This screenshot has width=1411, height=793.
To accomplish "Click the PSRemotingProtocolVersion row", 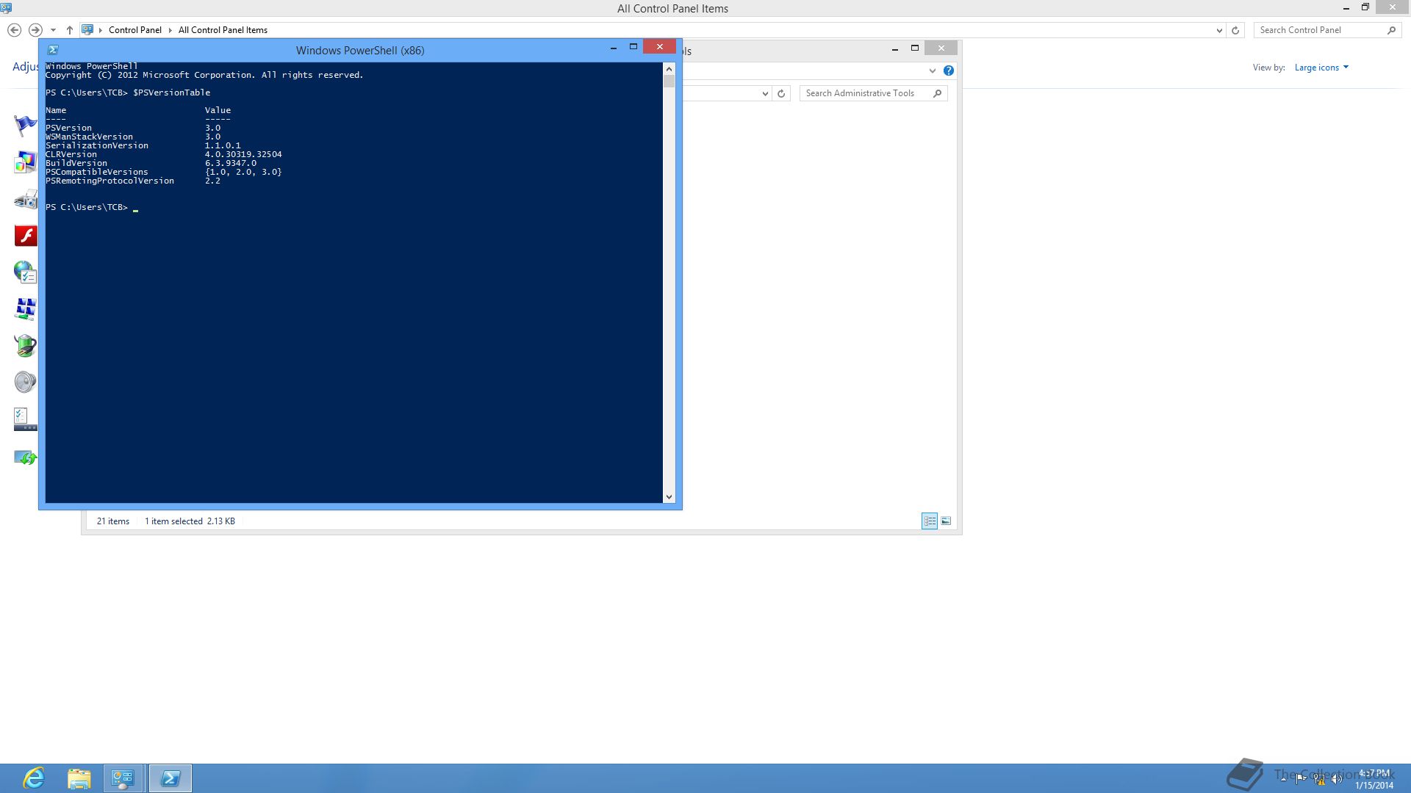I will tap(133, 181).
